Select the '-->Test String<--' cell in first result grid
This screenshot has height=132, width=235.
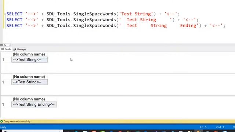(x=29, y=59)
